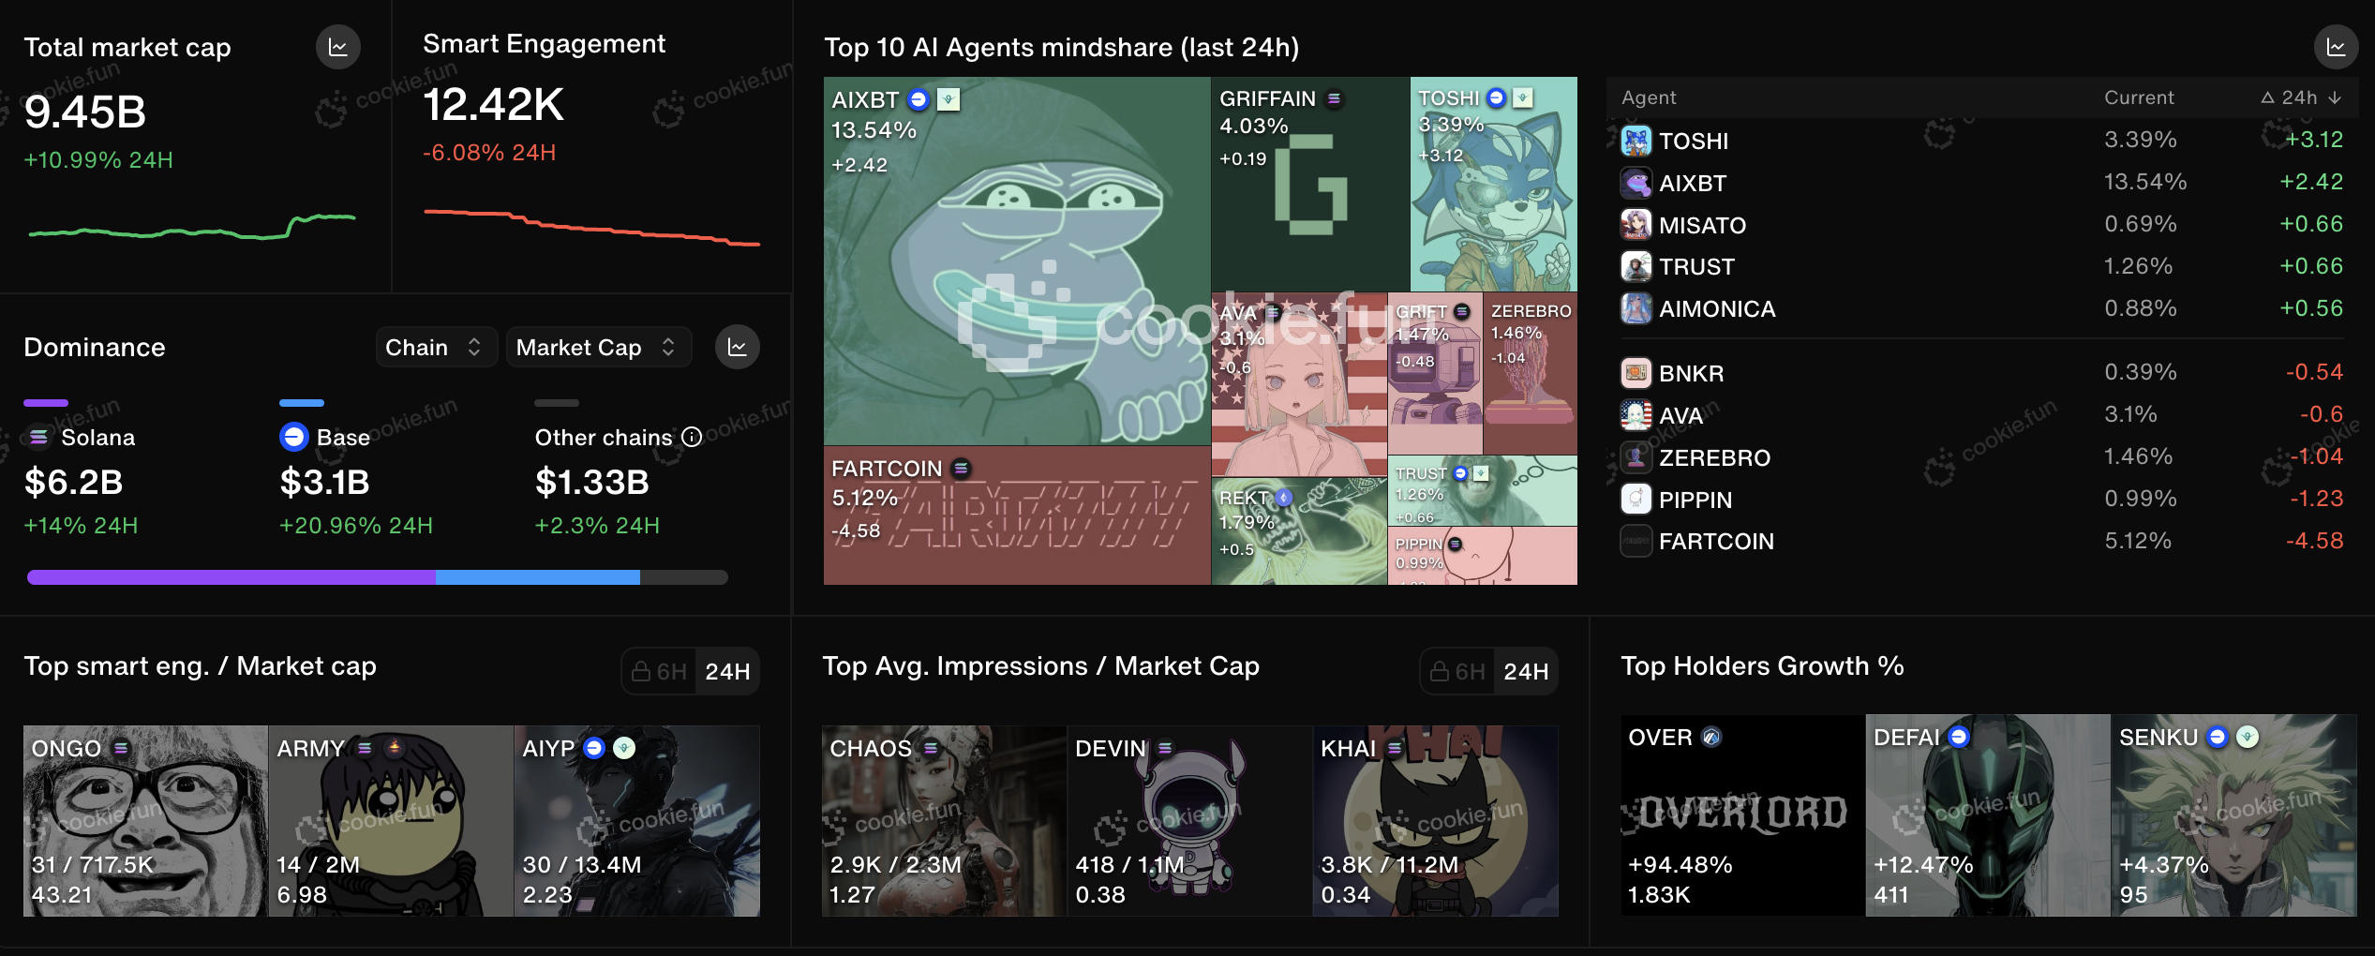The width and height of the screenshot is (2375, 956).
Task: Open the DEVIN card thumbnail
Action: click(x=1189, y=821)
